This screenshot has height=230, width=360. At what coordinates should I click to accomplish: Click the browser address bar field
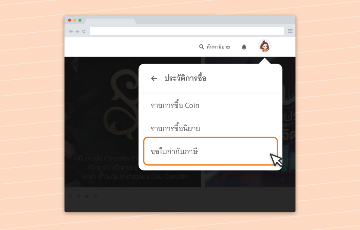click(x=187, y=31)
